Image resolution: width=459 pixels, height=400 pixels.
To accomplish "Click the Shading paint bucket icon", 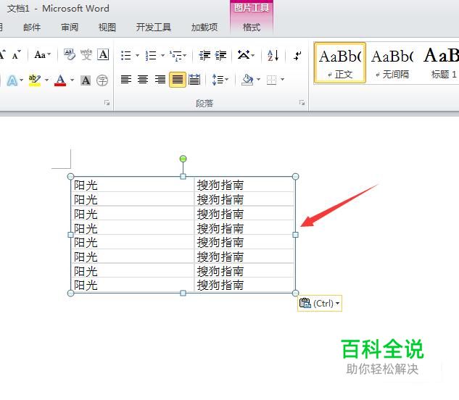I will (247, 80).
